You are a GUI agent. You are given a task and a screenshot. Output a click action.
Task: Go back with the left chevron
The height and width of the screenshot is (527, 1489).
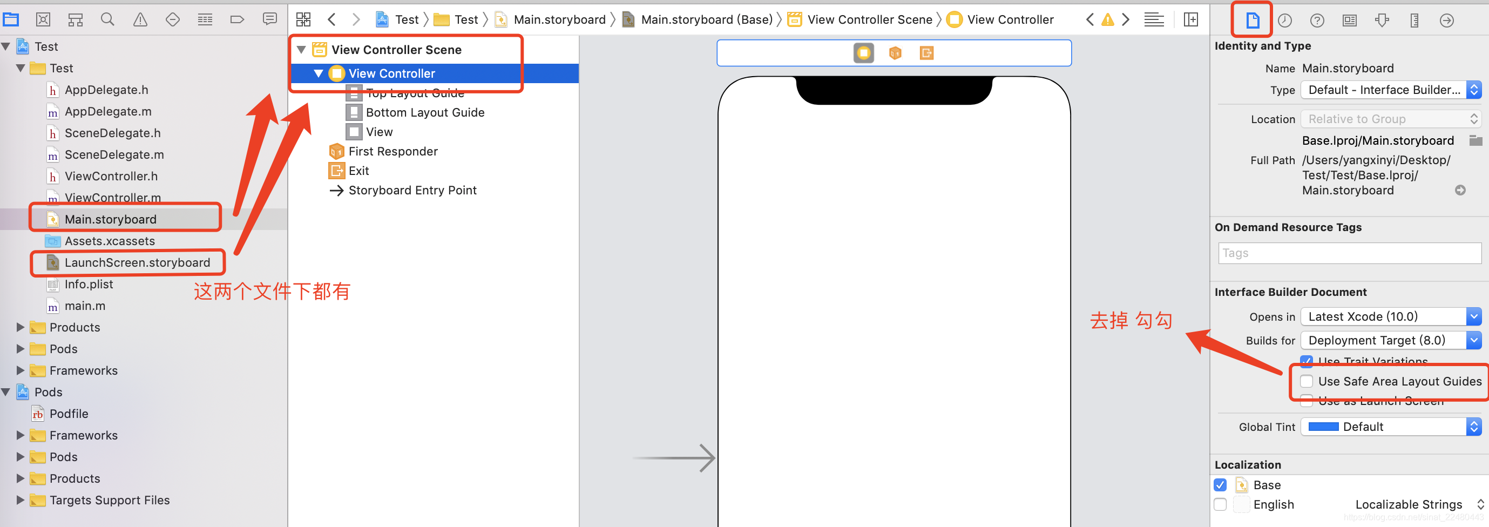tap(331, 19)
